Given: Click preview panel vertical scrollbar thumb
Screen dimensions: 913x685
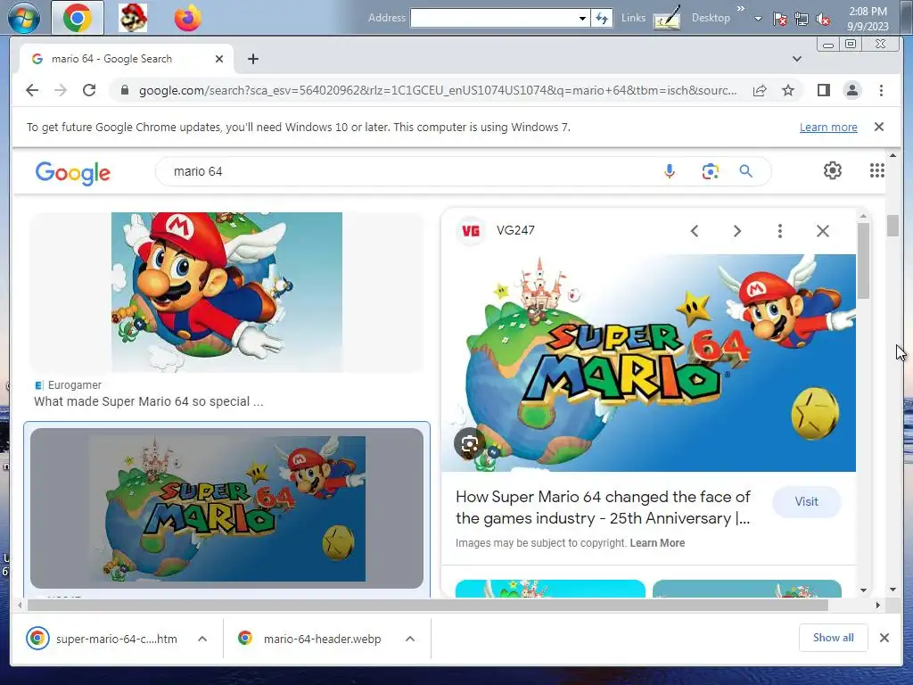Looking at the screenshot, I should (x=863, y=260).
